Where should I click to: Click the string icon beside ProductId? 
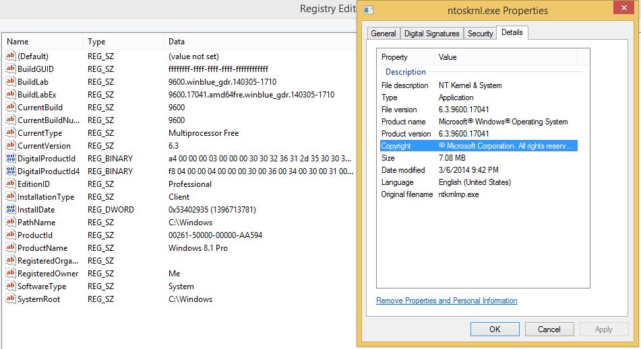pyautogui.click(x=11, y=235)
